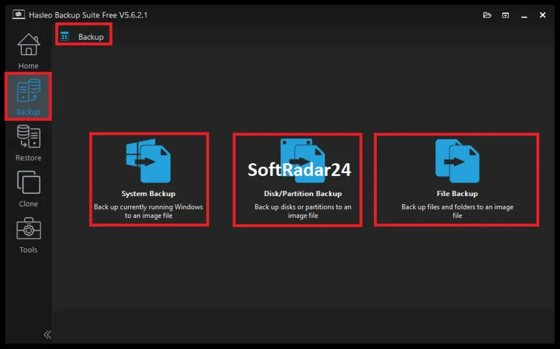Click "Back up files and folders" description

[x=457, y=211]
